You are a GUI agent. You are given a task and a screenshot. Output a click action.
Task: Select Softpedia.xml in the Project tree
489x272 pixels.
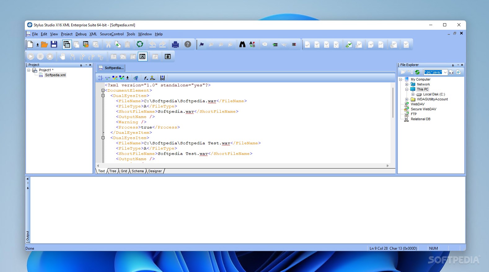coord(55,75)
